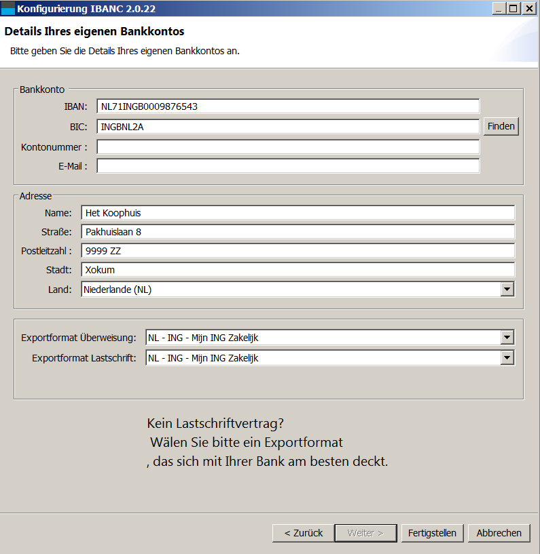The height and width of the screenshot is (554, 540).
Task: Click the Straße field with Pakhuislaan 8
Action: point(298,232)
